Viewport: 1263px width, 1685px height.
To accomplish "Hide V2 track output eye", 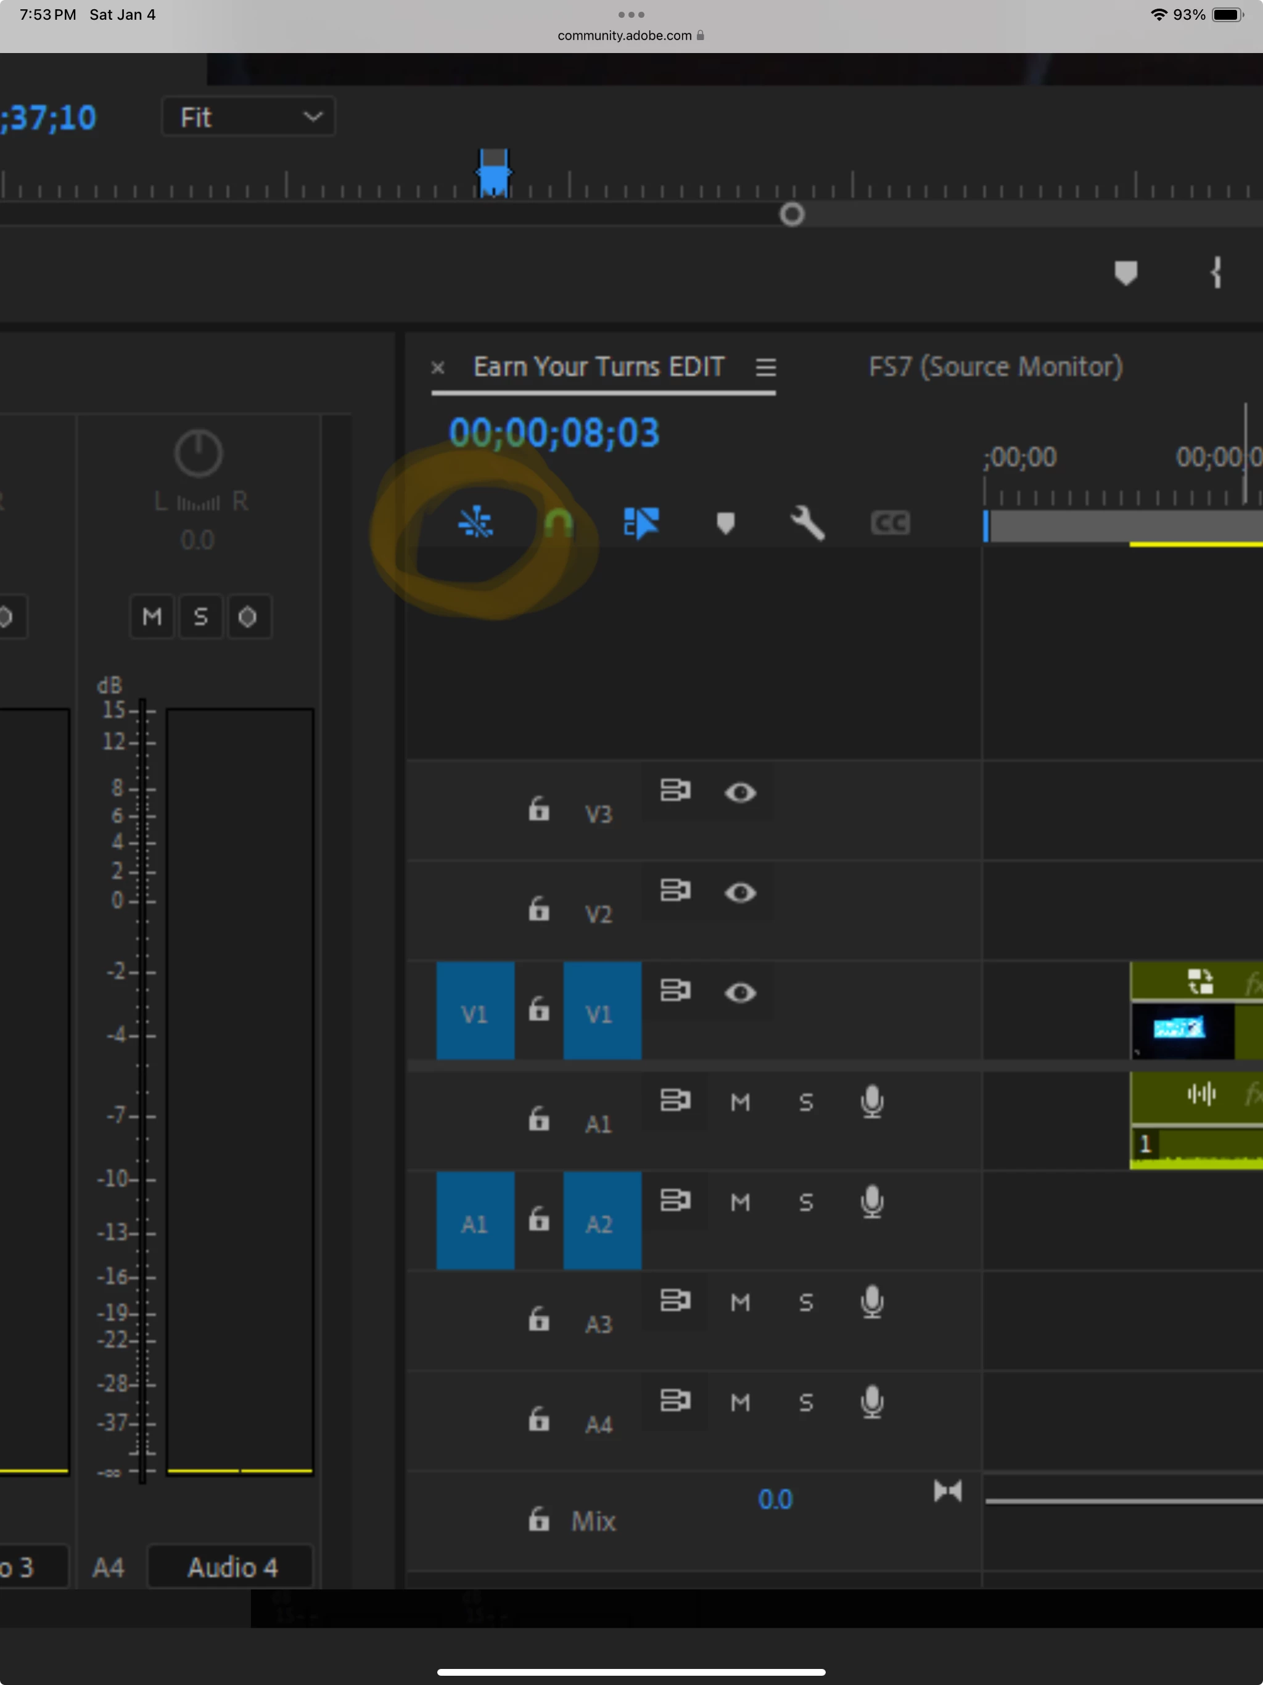I will coord(739,892).
